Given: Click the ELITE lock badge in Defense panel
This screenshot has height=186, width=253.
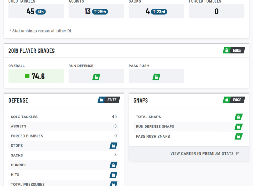Looking at the screenshot, I should tap(108, 100).
